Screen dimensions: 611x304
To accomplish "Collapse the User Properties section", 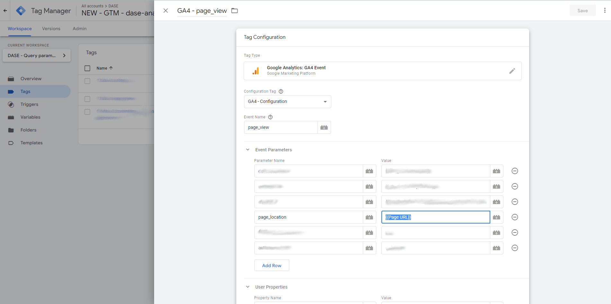I will [248, 287].
